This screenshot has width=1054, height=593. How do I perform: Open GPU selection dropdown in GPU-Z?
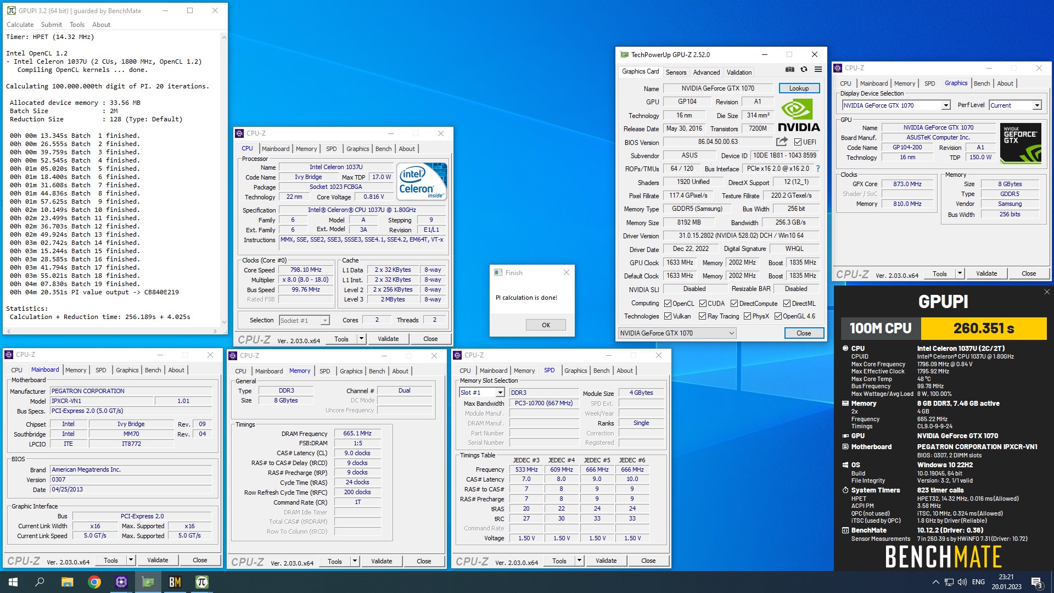pyautogui.click(x=677, y=333)
